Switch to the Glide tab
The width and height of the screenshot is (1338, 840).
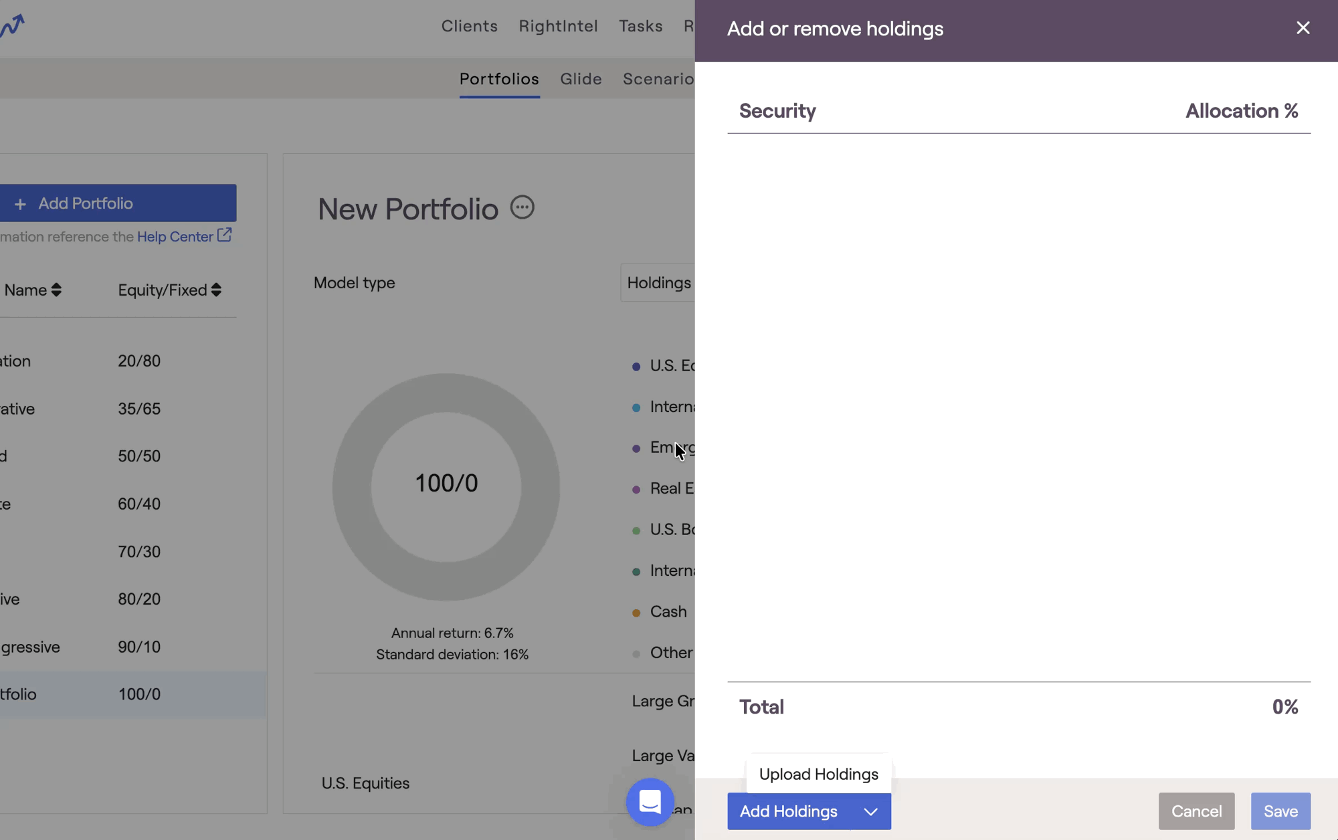coord(581,79)
